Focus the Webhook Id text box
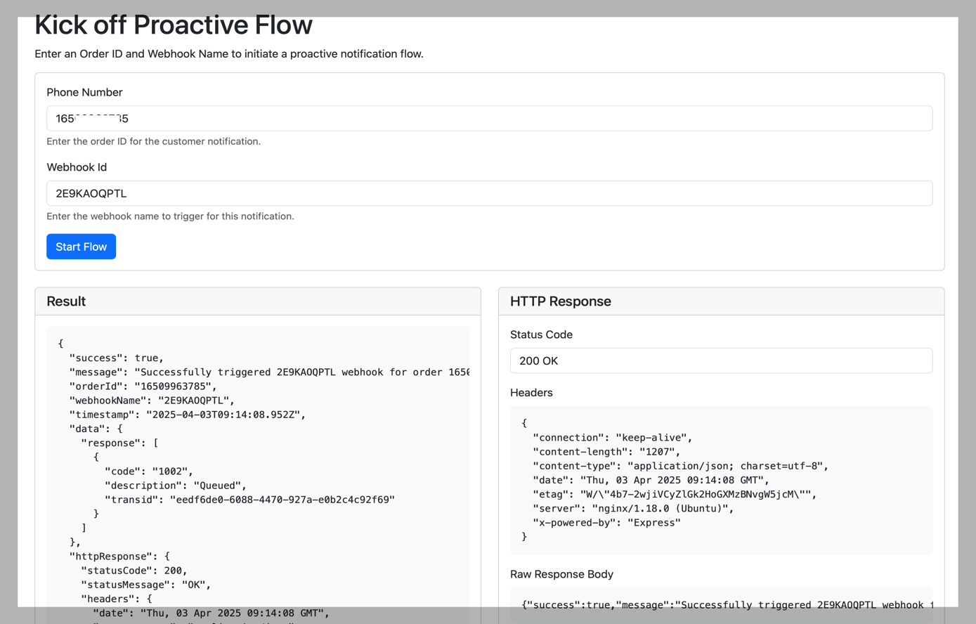Viewport: 976px width, 624px height. click(x=489, y=193)
